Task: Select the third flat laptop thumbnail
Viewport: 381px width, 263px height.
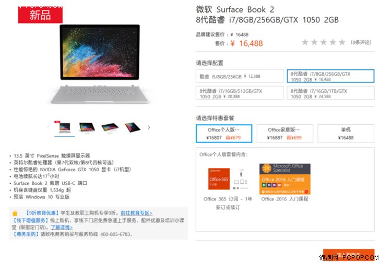Action: [110, 128]
